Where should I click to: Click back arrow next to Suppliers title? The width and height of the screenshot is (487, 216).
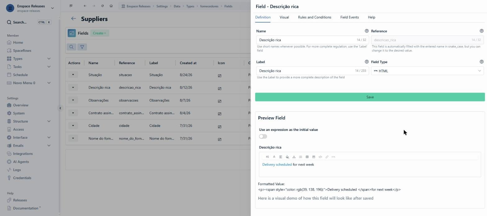coord(73,19)
